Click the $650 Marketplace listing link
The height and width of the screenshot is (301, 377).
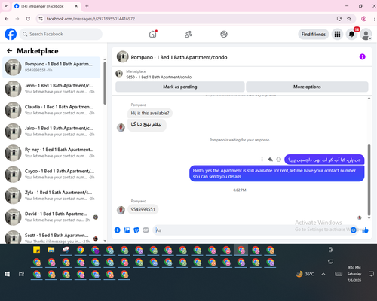pyautogui.click(x=158, y=77)
